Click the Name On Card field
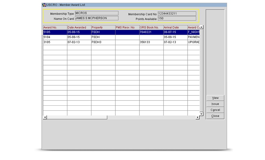 pos(97,18)
